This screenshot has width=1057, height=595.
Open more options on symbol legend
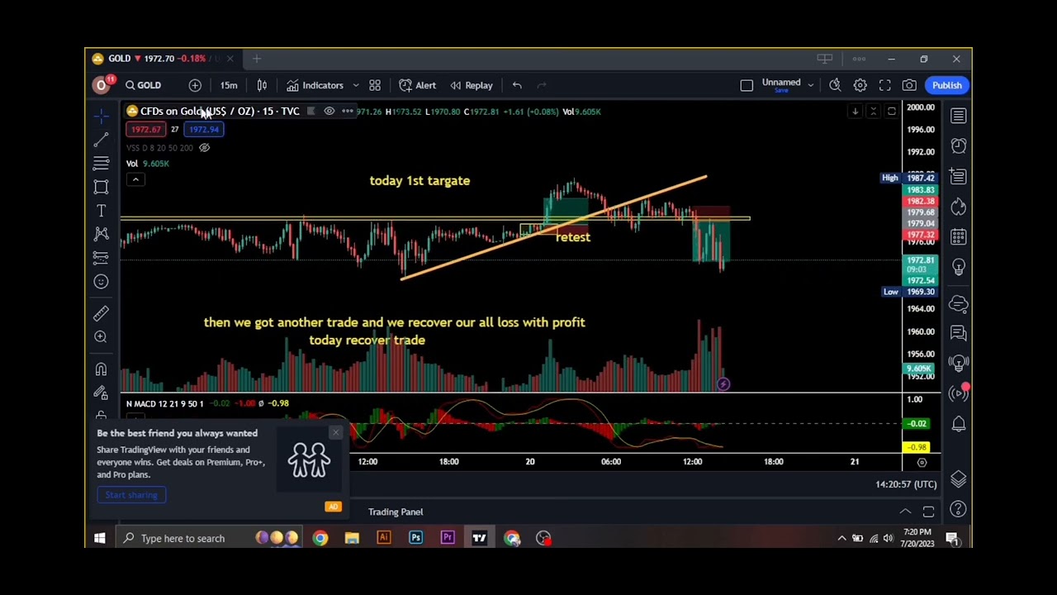point(348,112)
